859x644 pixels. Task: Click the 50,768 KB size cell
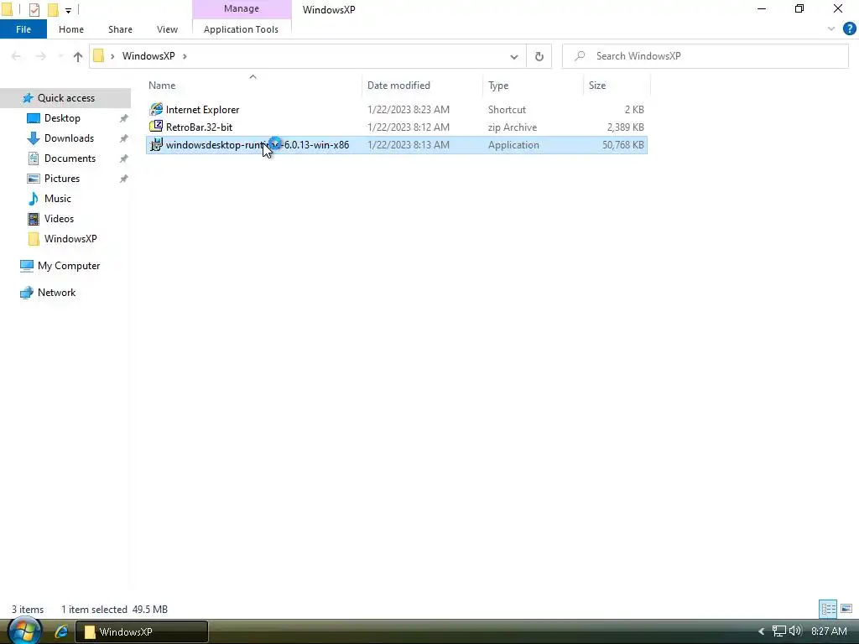(622, 144)
